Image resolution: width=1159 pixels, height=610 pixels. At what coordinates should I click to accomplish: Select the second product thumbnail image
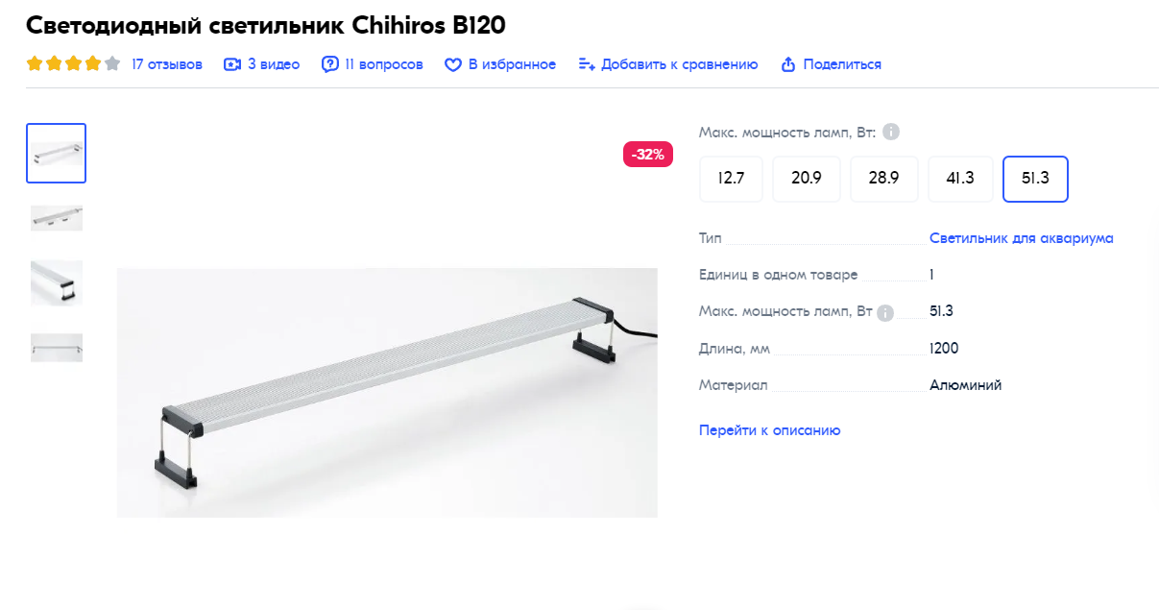click(x=57, y=218)
